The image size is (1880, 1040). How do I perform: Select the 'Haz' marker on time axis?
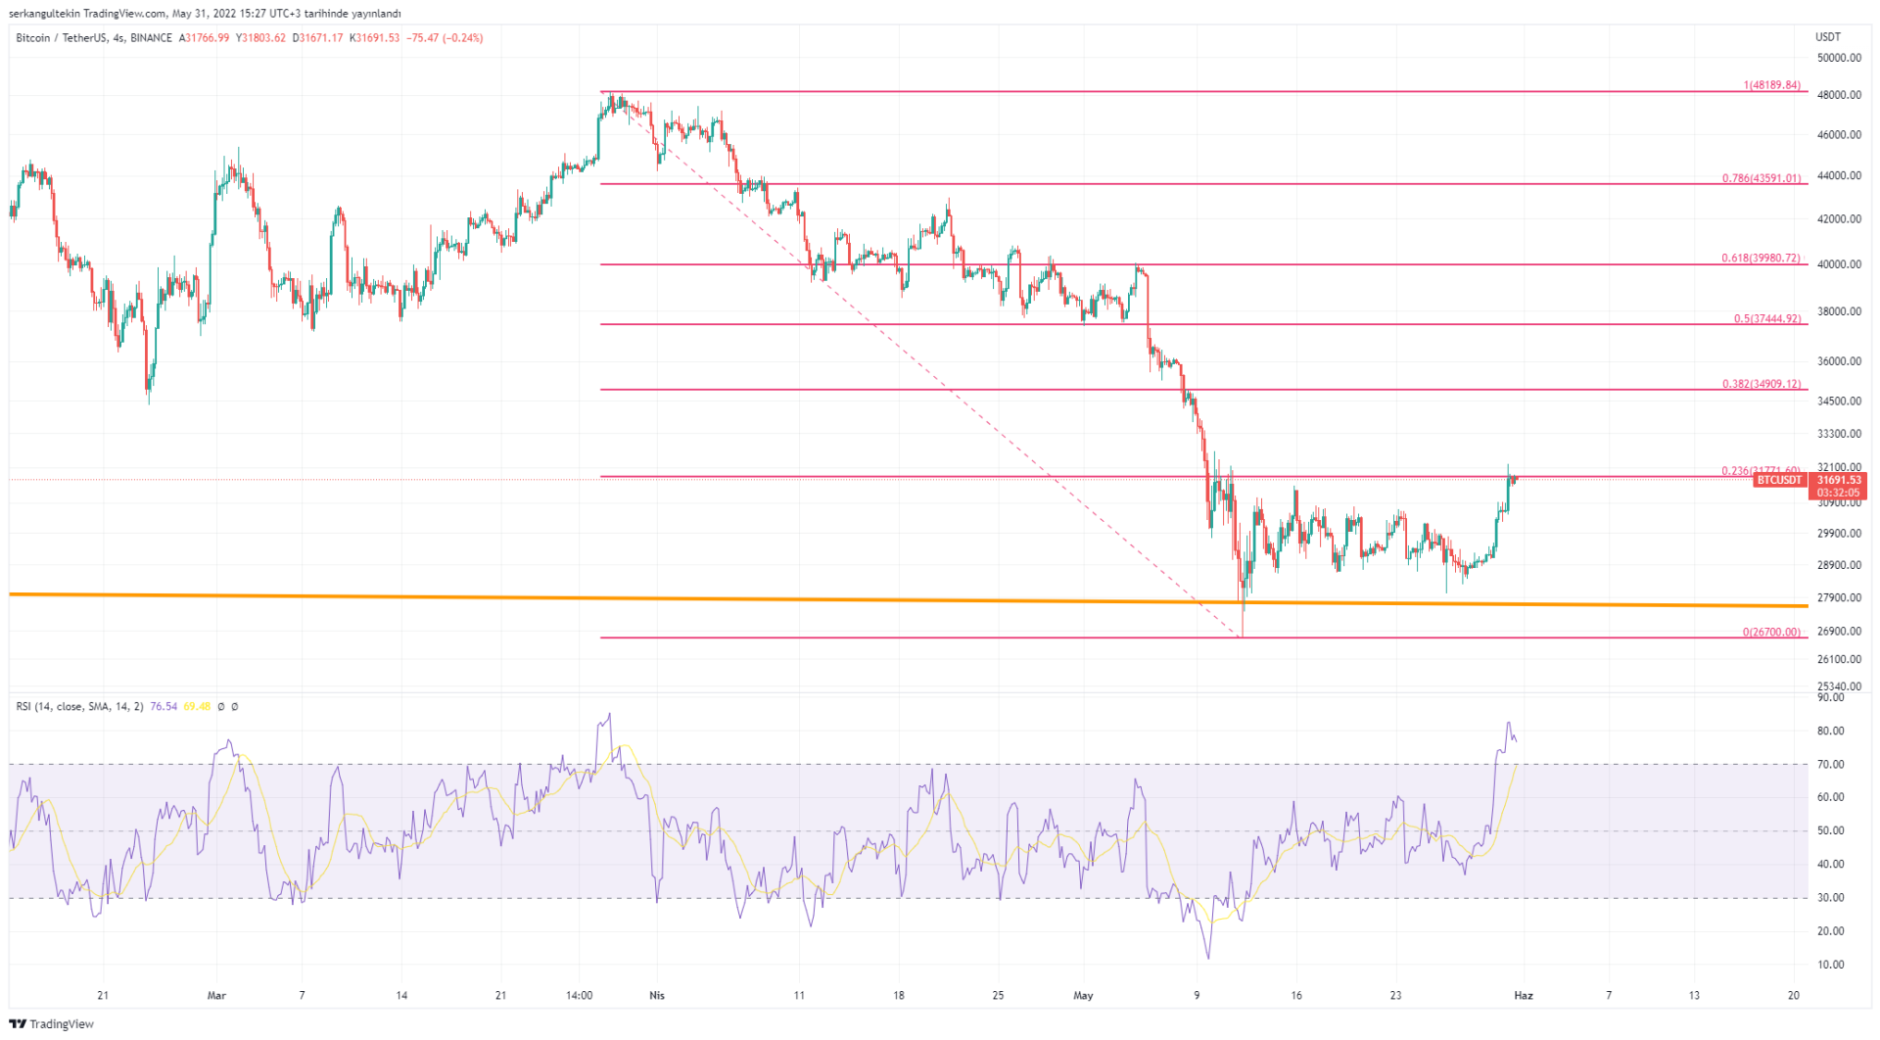point(1523,996)
